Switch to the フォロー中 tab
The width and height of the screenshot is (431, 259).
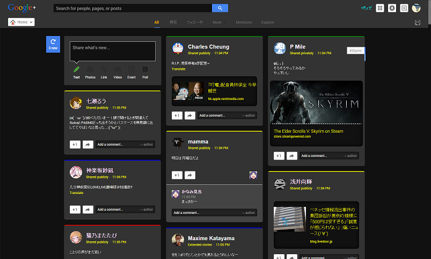(195, 22)
